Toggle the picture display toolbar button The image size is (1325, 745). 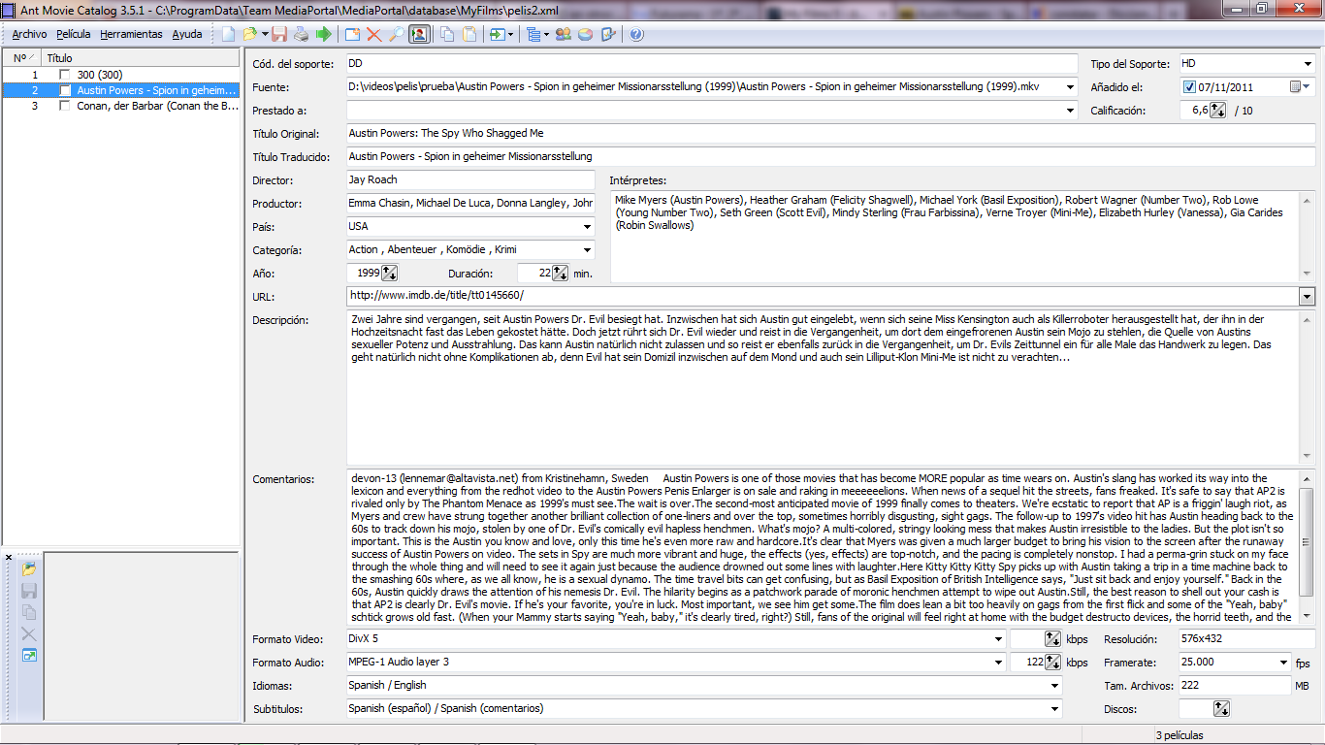(419, 35)
